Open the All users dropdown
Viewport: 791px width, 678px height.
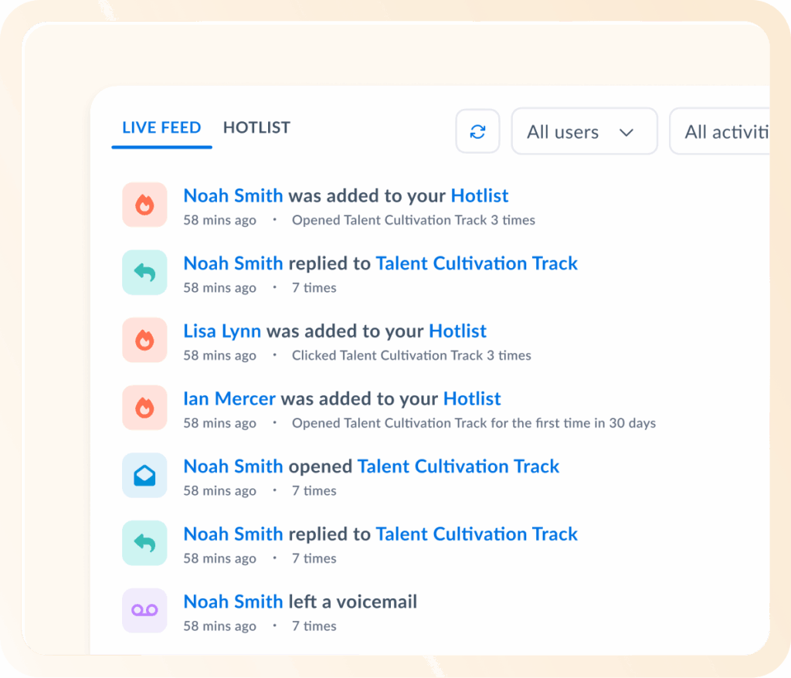tap(584, 131)
